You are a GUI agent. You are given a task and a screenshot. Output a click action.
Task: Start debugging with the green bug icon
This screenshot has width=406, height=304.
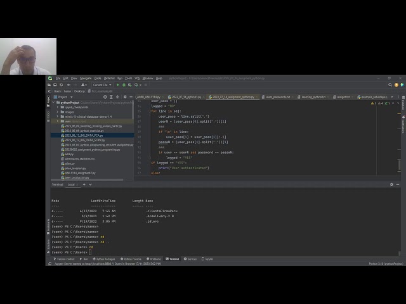coord(124,85)
